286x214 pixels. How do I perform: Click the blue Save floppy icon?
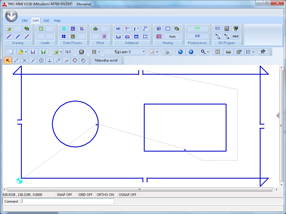pyautogui.click(x=33, y=52)
